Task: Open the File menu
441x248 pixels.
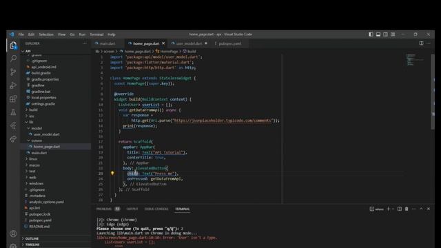Action: tap(21, 34)
